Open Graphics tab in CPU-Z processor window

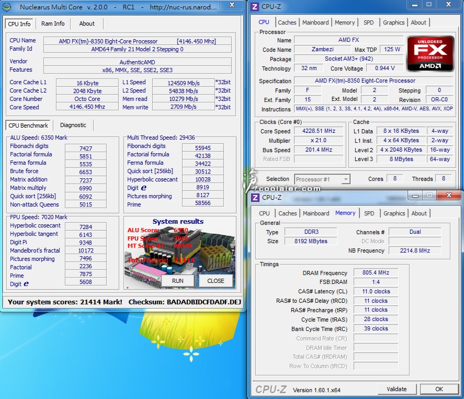[x=393, y=22]
